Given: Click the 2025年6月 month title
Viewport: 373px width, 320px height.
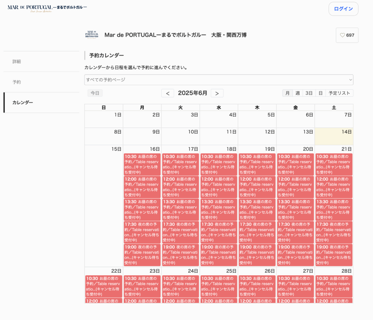Looking at the screenshot, I should 192,93.
